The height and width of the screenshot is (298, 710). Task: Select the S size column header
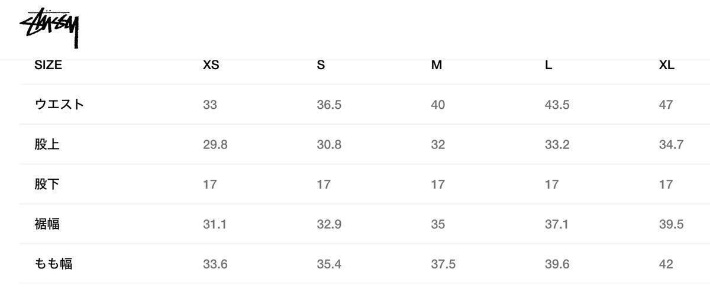coord(321,66)
